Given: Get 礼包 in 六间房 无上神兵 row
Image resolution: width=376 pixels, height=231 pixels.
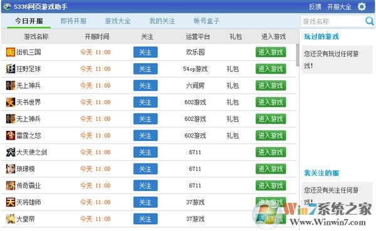Looking at the screenshot, I should (232, 86).
